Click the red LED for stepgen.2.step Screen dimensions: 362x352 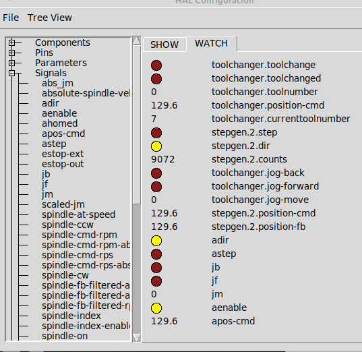156,133
